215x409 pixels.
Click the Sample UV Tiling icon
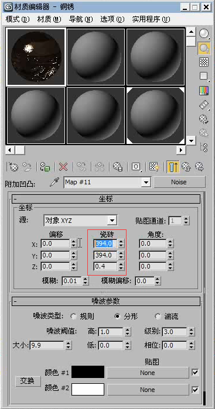tap(204, 76)
